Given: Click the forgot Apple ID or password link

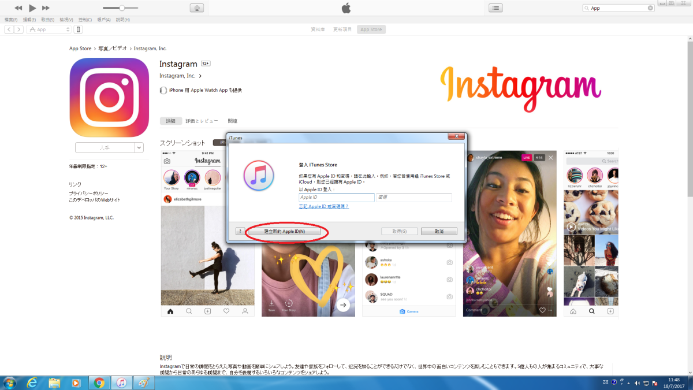Looking at the screenshot, I should [x=323, y=206].
